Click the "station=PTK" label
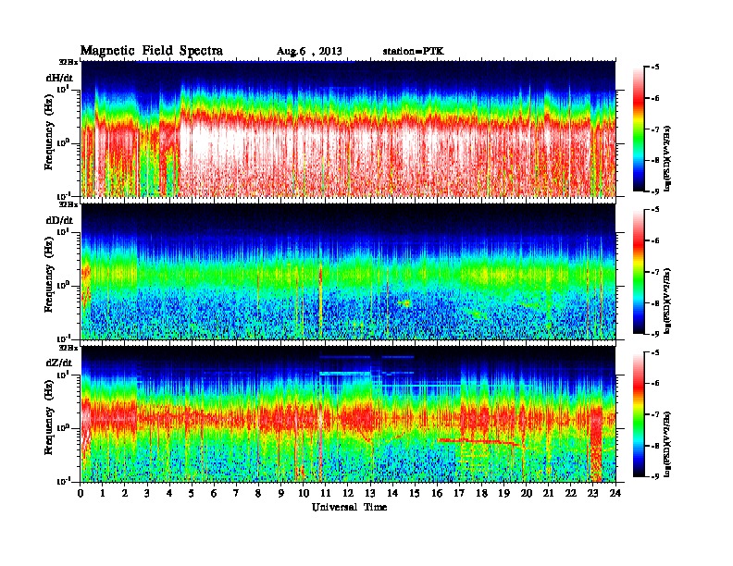Viewport: 733px width, 566px height. [413, 52]
